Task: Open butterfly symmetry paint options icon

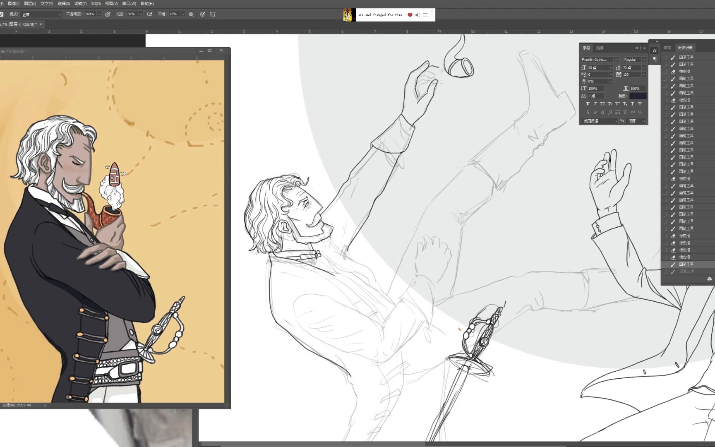Action: (x=213, y=14)
